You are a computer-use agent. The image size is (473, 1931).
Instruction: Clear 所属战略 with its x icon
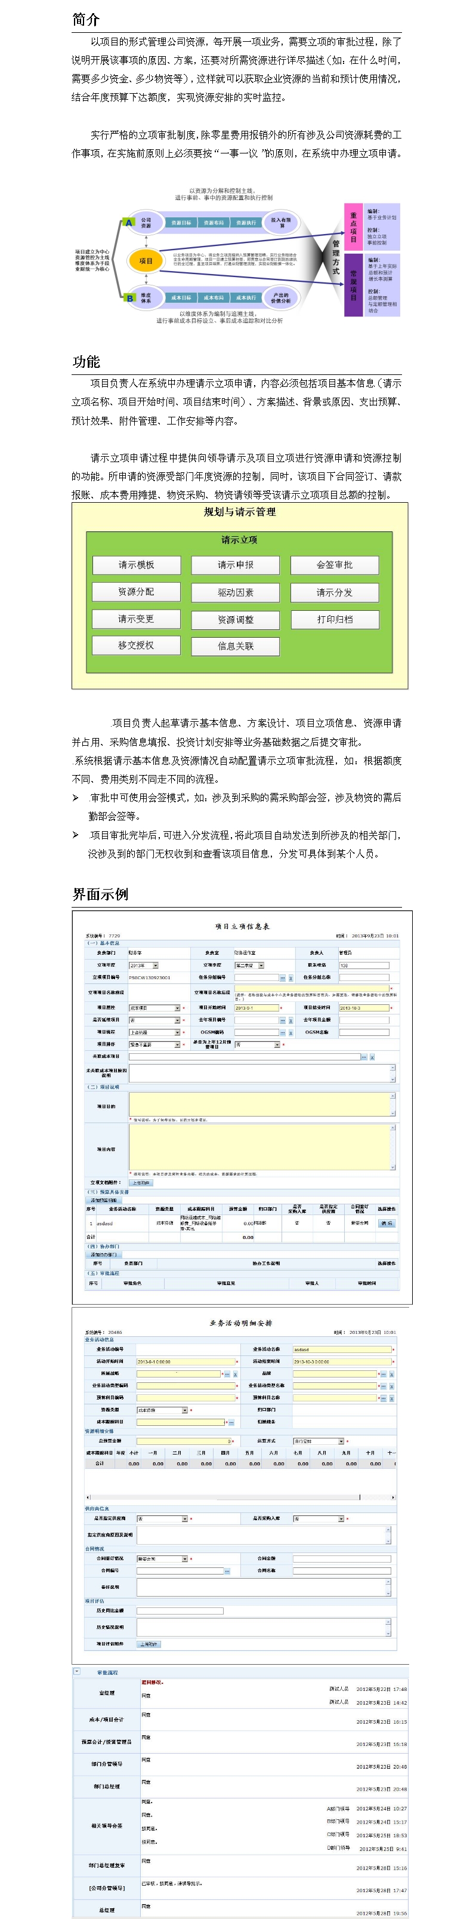point(235,1374)
